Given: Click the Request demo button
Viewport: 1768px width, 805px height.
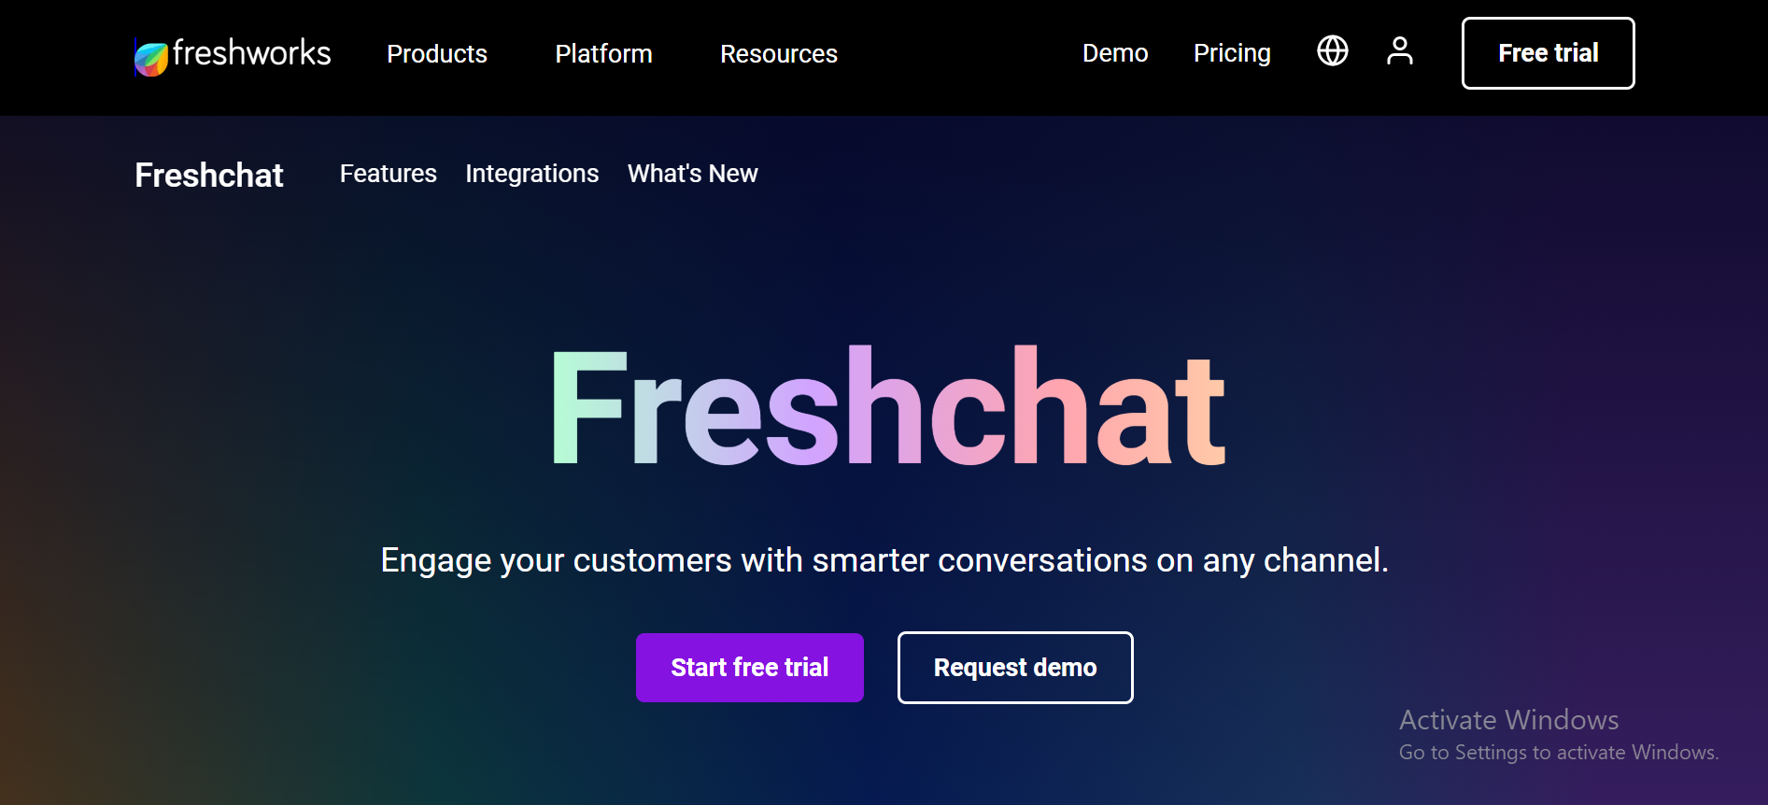Looking at the screenshot, I should click(1014, 668).
